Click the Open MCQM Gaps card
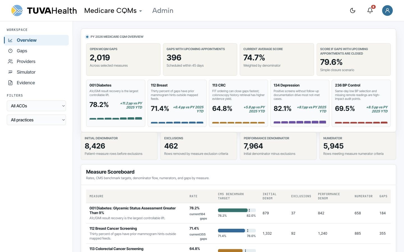Image resolution: width=404 pixels, height=252 pixels. 123,59
